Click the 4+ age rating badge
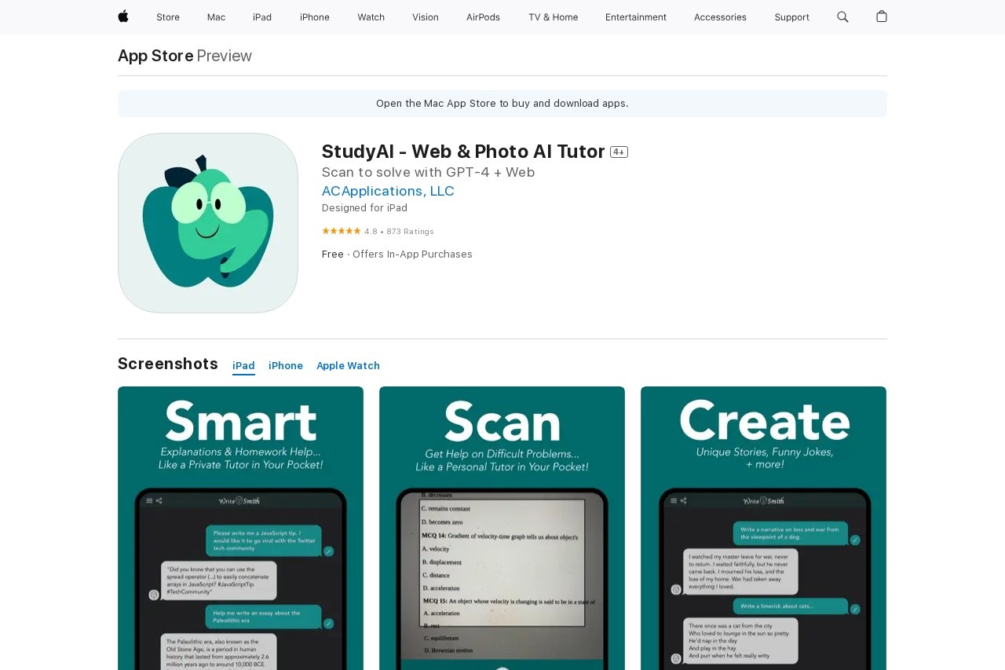Viewport: 1005px width, 670px height. (619, 152)
